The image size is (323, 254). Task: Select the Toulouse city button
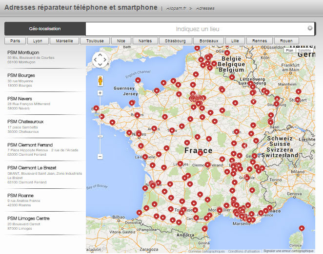(x=95, y=41)
